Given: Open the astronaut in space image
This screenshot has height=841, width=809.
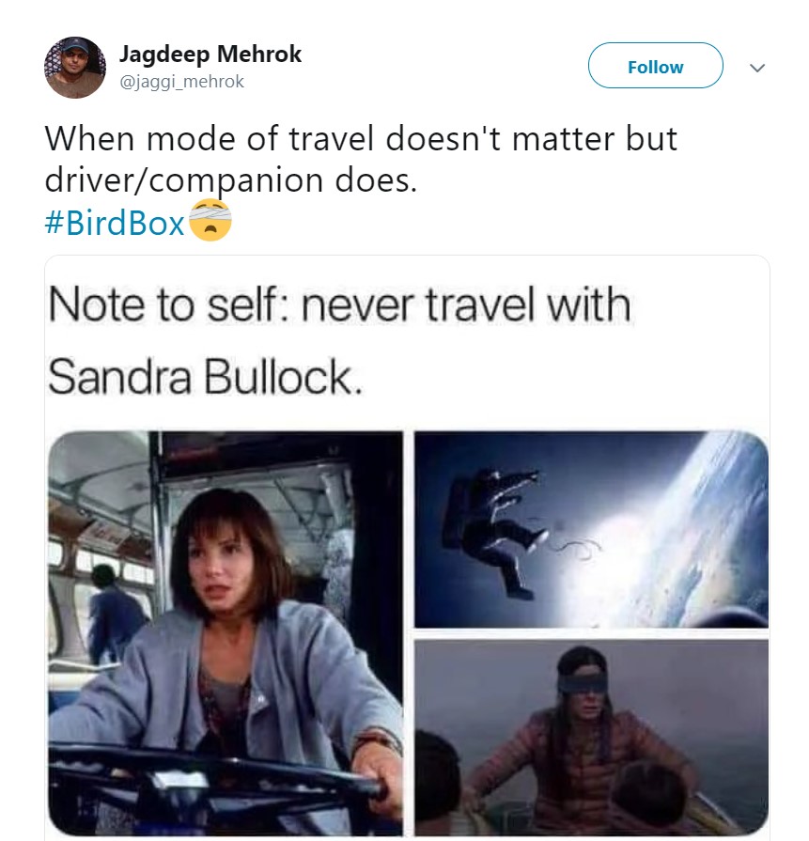Looking at the screenshot, I should [x=591, y=529].
